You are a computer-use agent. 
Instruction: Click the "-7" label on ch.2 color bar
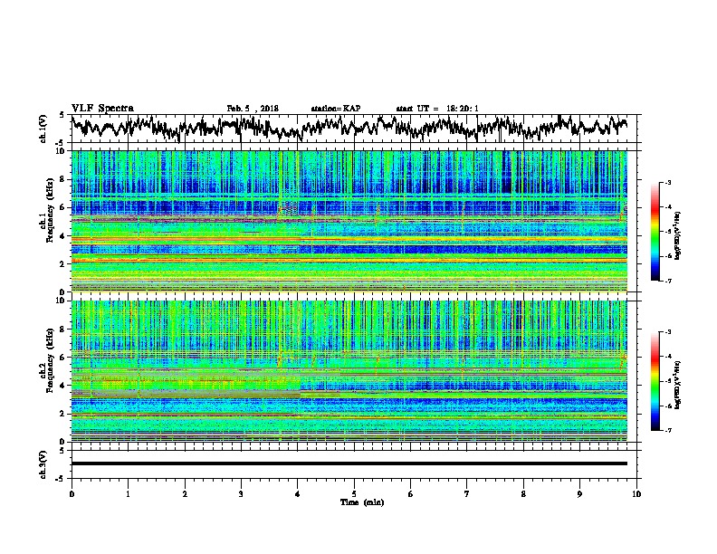pyautogui.click(x=667, y=430)
